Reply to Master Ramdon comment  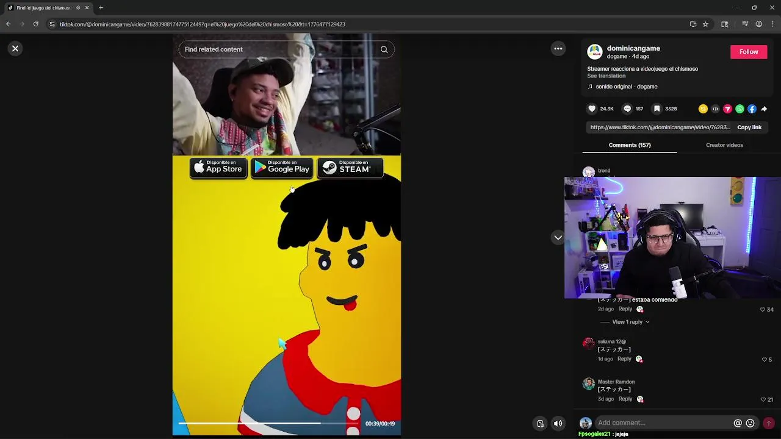pyautogui.click(x=625, y=399)
